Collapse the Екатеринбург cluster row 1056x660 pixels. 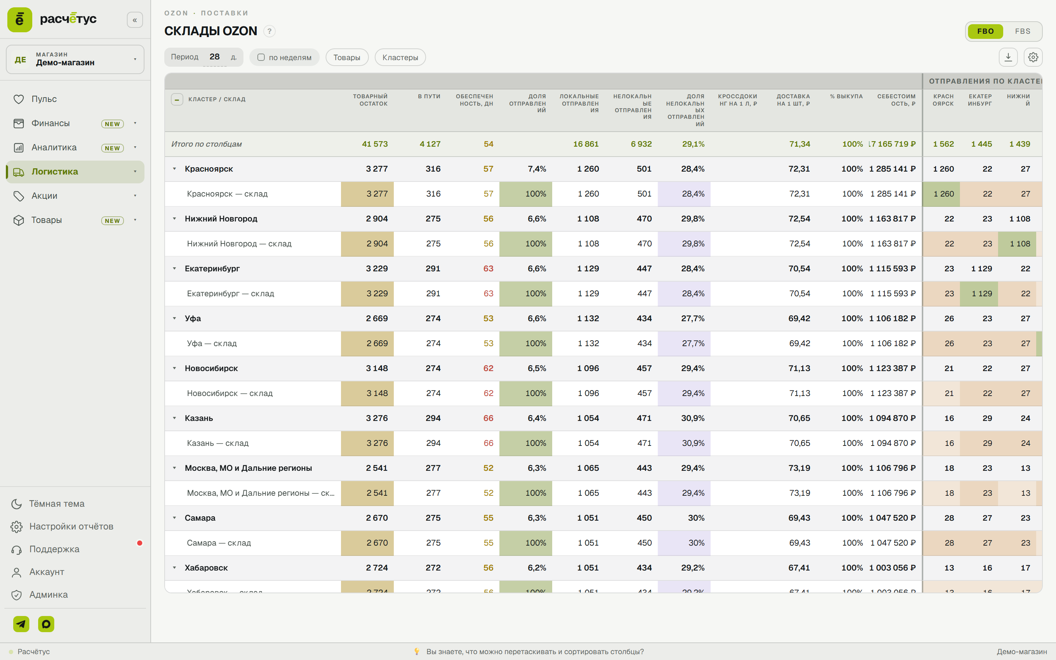175,268
